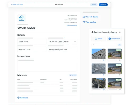
Task: Select the gray damaged shingles photo
Action: point(98,69)
